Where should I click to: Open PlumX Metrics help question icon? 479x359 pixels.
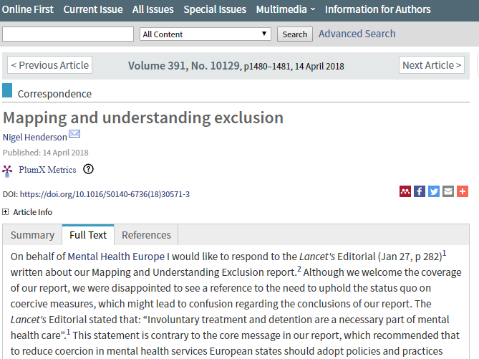pos(88,169)
